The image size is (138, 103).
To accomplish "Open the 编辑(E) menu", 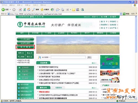I will click(12, 5).
